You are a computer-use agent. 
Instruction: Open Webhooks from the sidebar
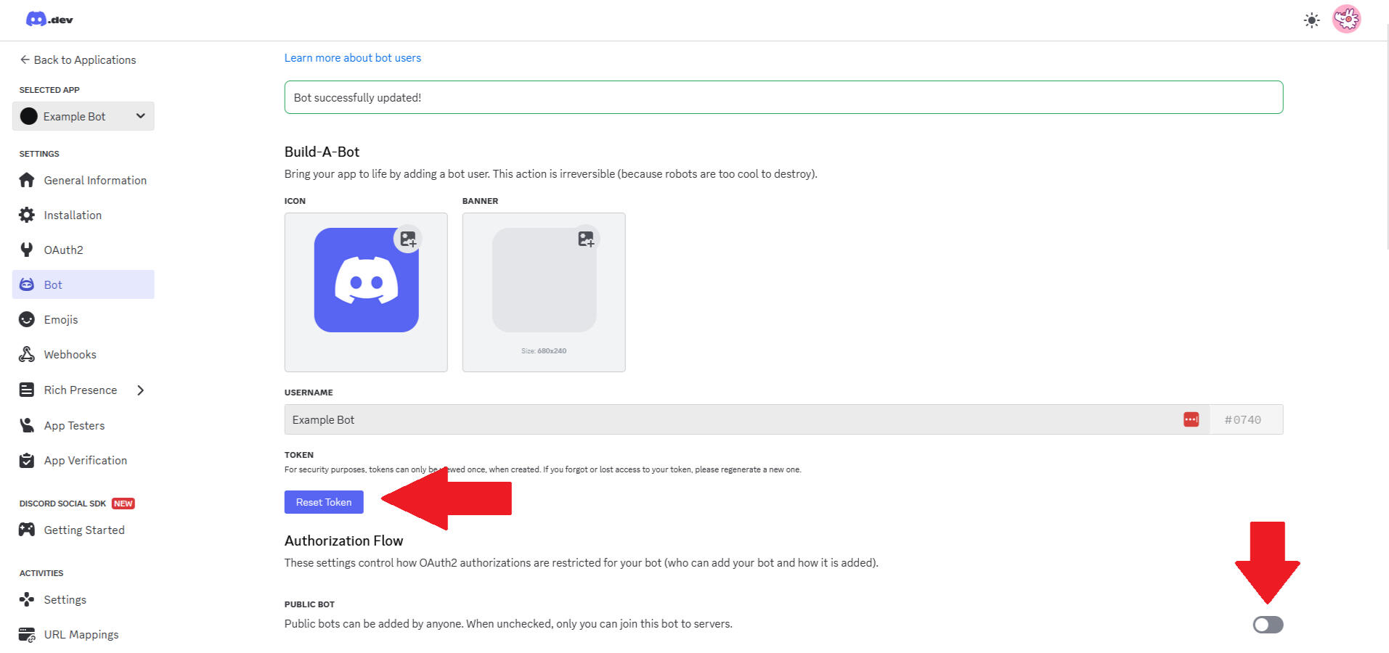(70, 355)
